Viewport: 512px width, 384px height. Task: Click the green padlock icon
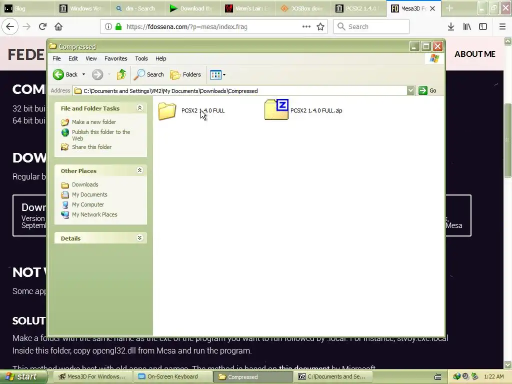click(118, 27)
